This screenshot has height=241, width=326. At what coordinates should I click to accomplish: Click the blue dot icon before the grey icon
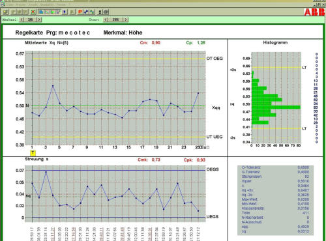[x=65, y=12]
